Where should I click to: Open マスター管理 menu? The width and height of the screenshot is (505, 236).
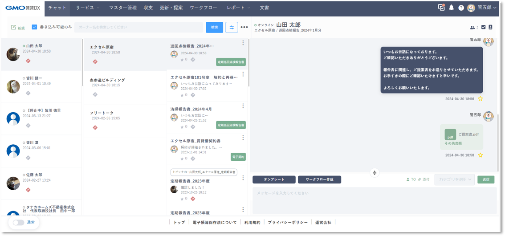[123, 8]
